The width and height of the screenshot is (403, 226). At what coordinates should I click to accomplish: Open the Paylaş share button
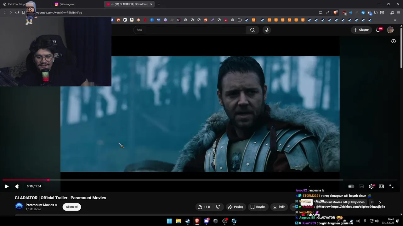[x=236, y=207]
